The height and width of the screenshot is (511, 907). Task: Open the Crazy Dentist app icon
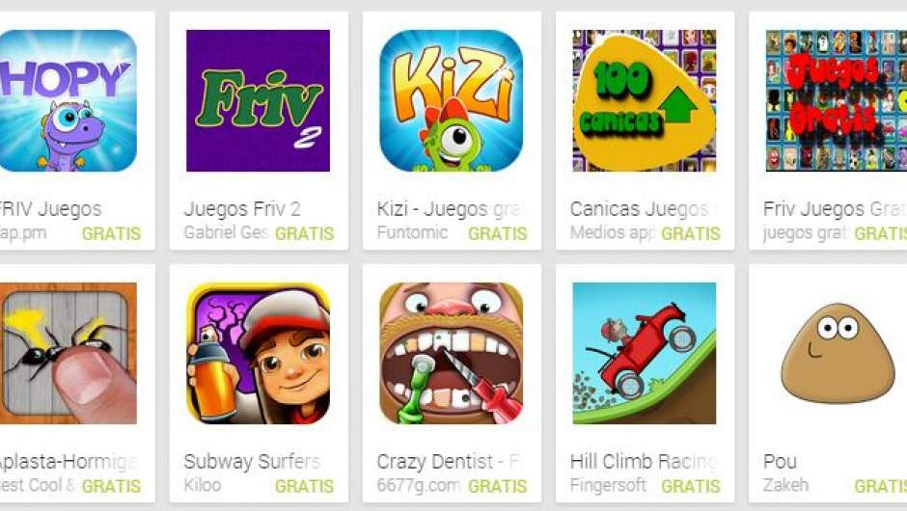point(452,353)
